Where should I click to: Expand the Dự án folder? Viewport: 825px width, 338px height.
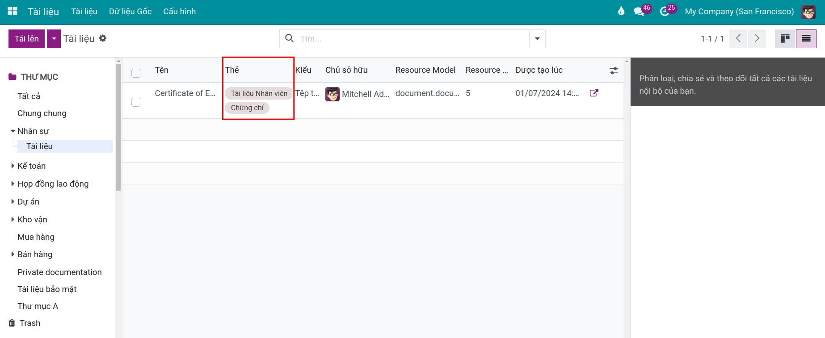(x=13, y=201)
